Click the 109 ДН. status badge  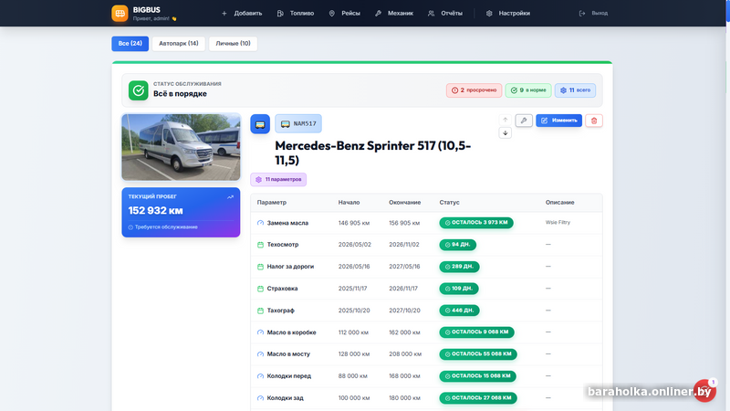click(459, 289)
